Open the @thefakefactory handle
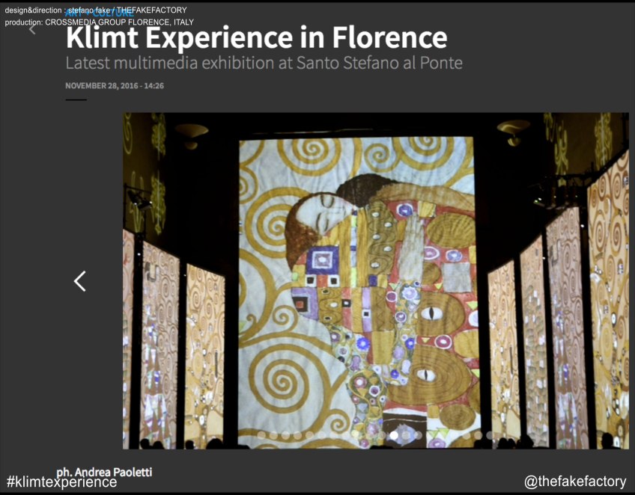 tap(575, 482)
